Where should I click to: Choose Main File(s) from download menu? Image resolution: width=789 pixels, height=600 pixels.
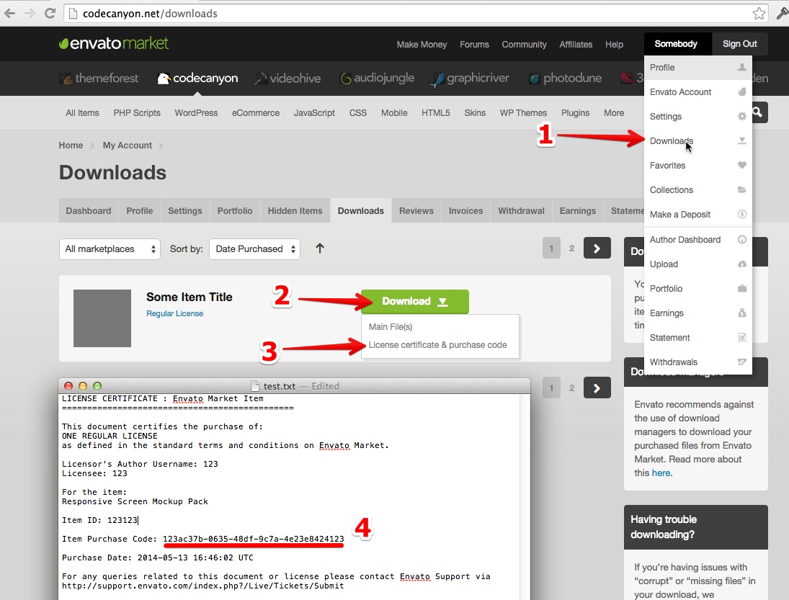point(391,327)
